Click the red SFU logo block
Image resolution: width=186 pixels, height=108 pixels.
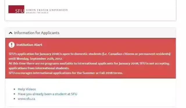(16, 9)
